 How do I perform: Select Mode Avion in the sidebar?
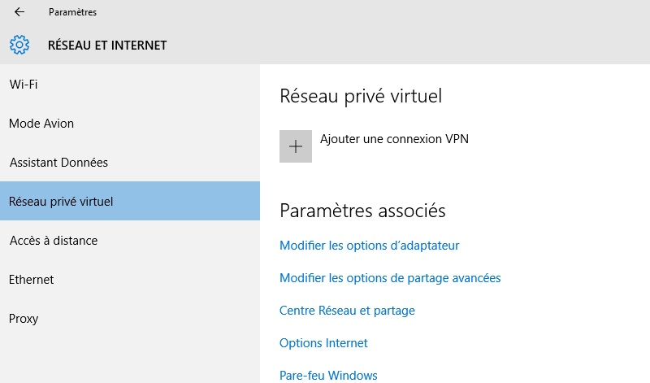pos(130,124)
